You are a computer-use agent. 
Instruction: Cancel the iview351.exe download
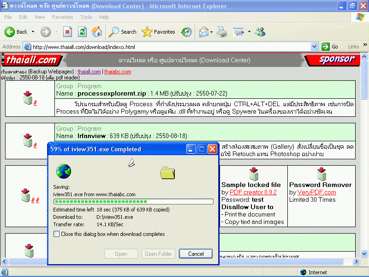196,253
